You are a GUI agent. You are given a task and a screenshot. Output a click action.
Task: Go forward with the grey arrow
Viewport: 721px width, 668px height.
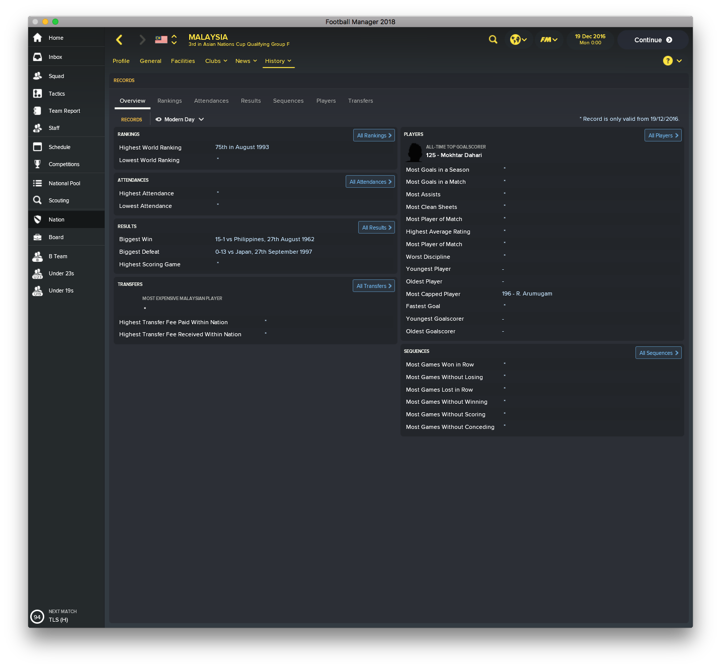(x=142, y=40)
